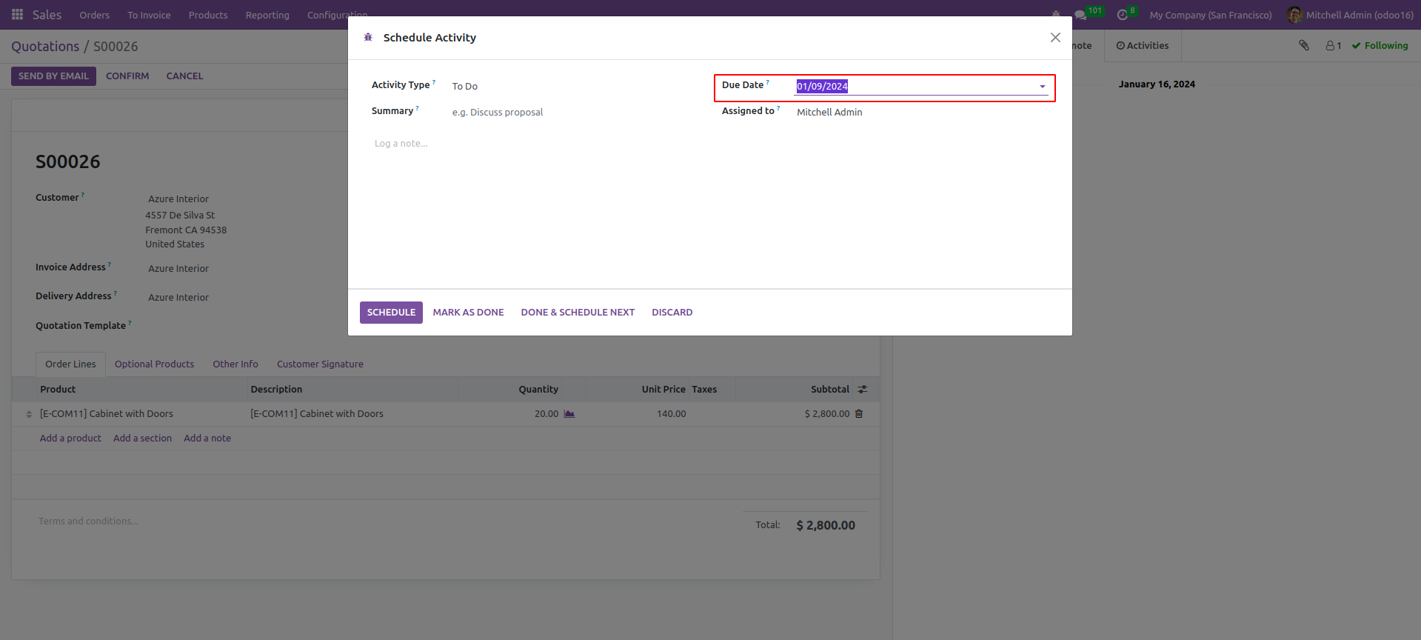Screen dimensions: 1421x640
Task: Click Mitchell Admin avatar picture
Action: [1294, 15]
